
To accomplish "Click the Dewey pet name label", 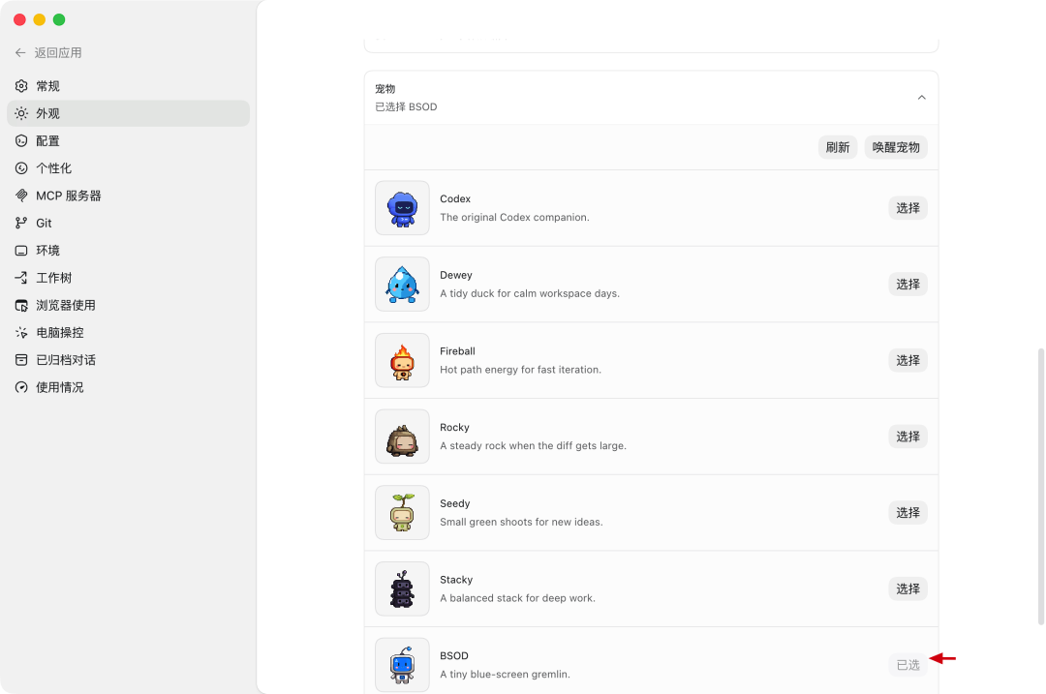I will (456, 275).
